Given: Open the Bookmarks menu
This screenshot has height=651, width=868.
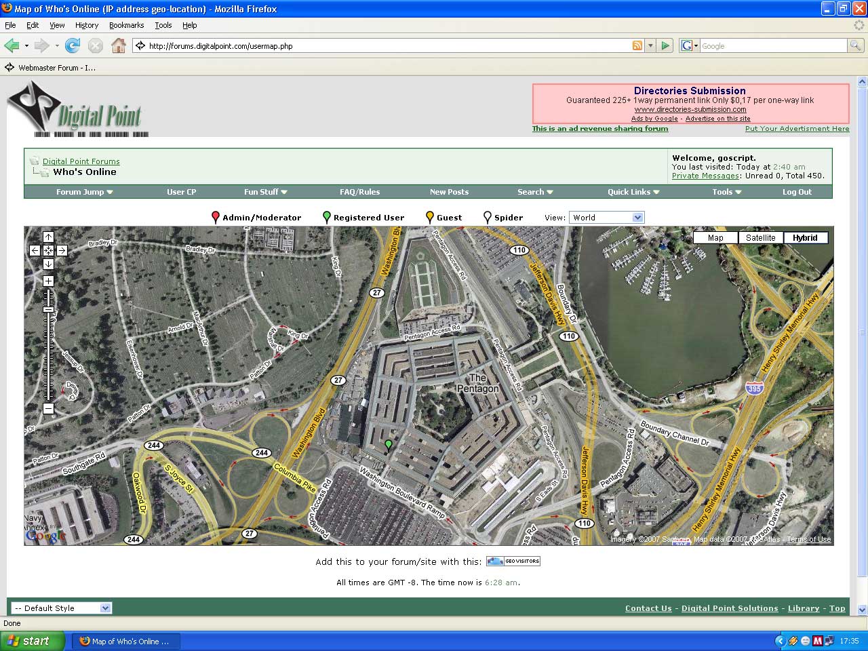Looking at the screenshot, I should click(x=126, y=25).
